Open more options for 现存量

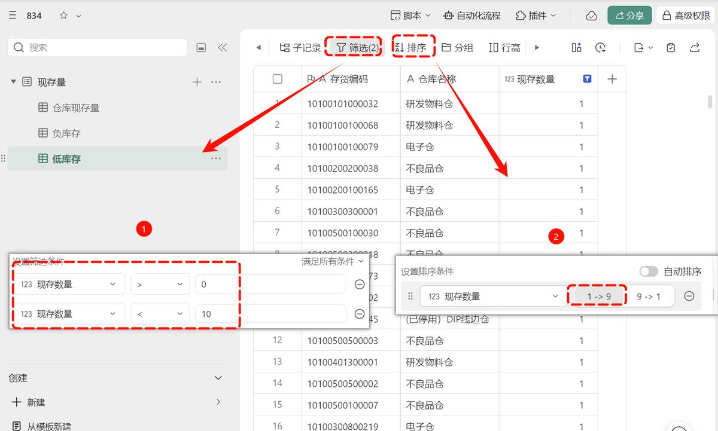216,82
